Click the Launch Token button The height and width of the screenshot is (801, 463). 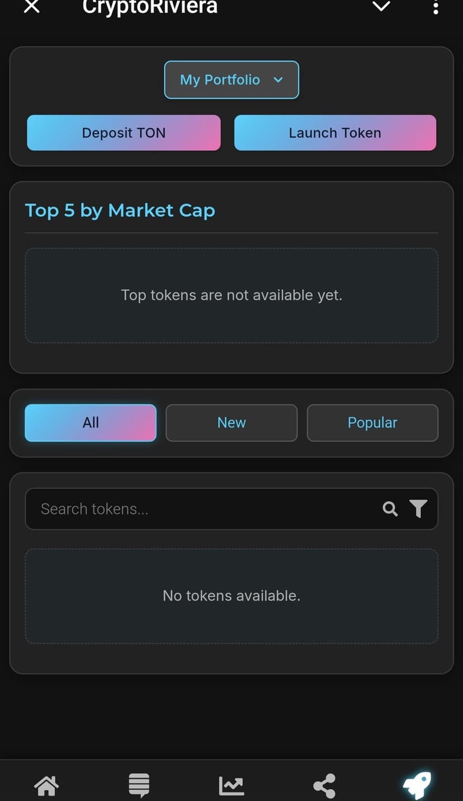pyautogui.click(x=335, y=133)
